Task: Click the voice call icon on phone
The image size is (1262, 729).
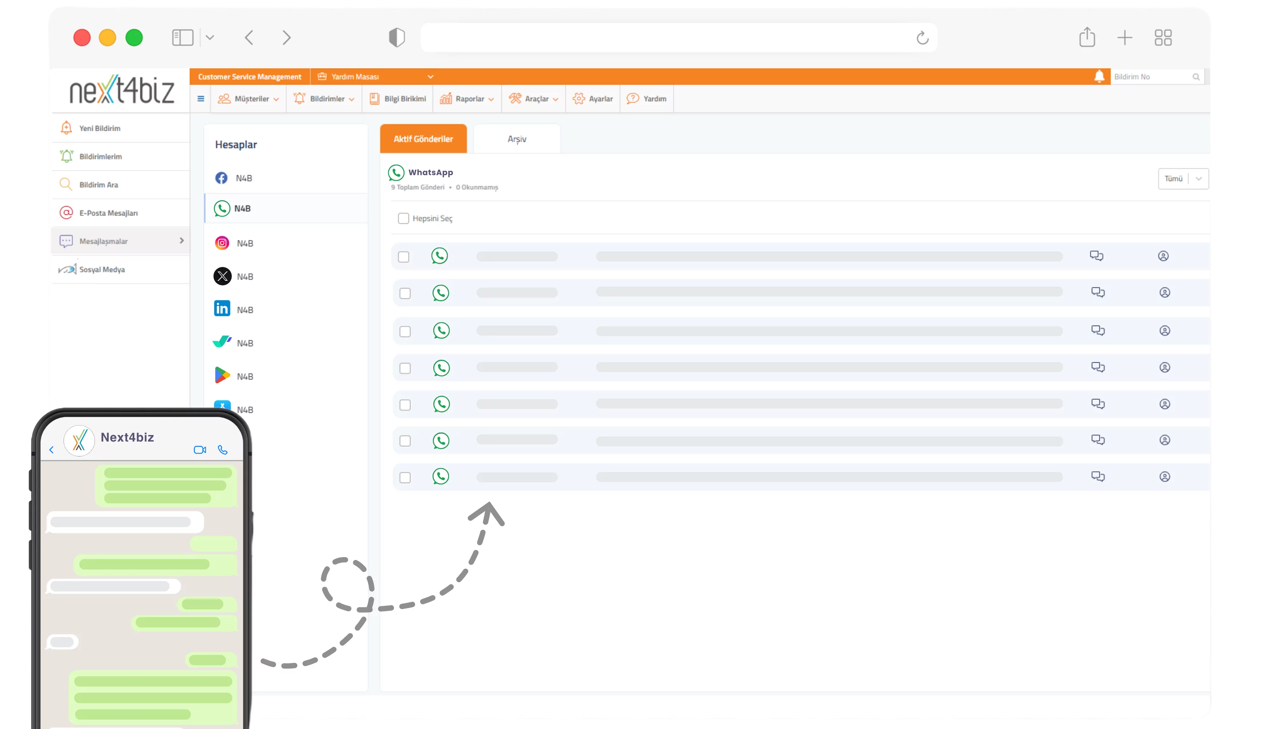Action: click(x=223, y=450)
